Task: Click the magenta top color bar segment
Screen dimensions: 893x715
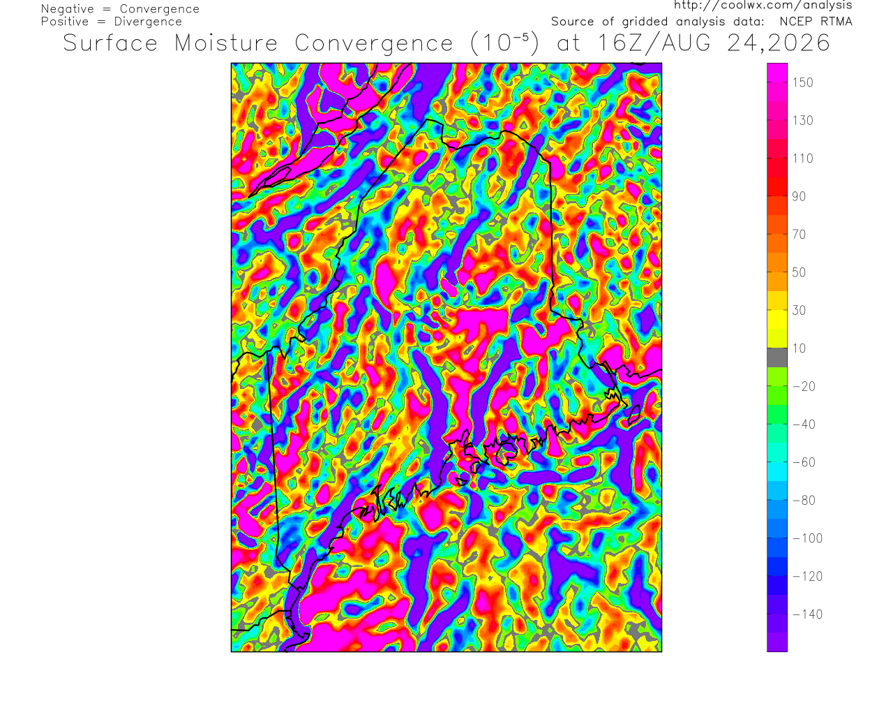Action: [777, 73]
